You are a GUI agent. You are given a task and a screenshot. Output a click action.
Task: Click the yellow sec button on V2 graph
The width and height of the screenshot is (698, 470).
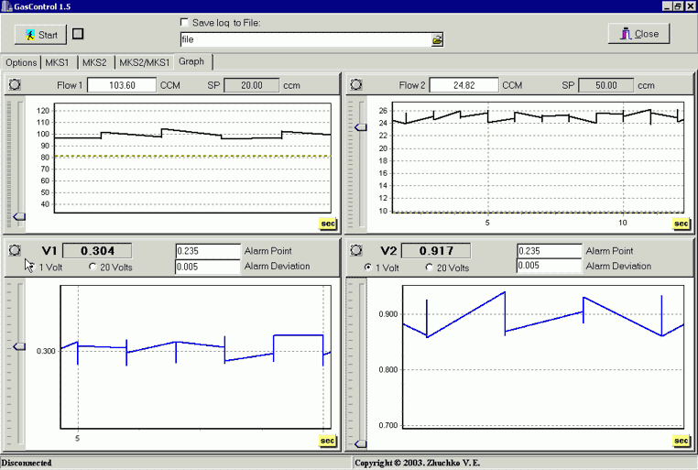[681, 441]
